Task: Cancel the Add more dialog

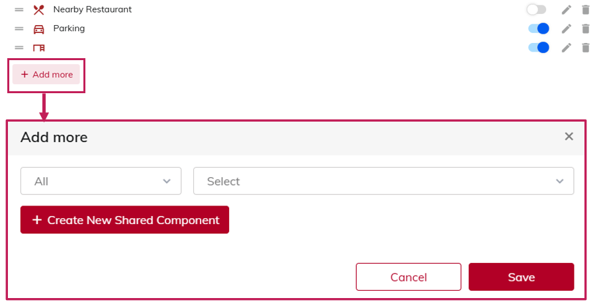Action: (408, 277)
